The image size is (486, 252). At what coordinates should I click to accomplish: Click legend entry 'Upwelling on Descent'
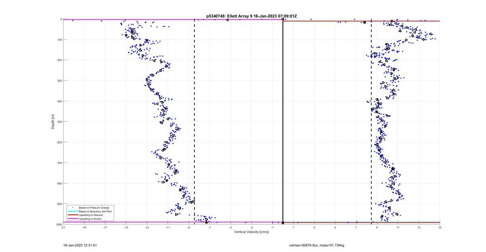91,215
